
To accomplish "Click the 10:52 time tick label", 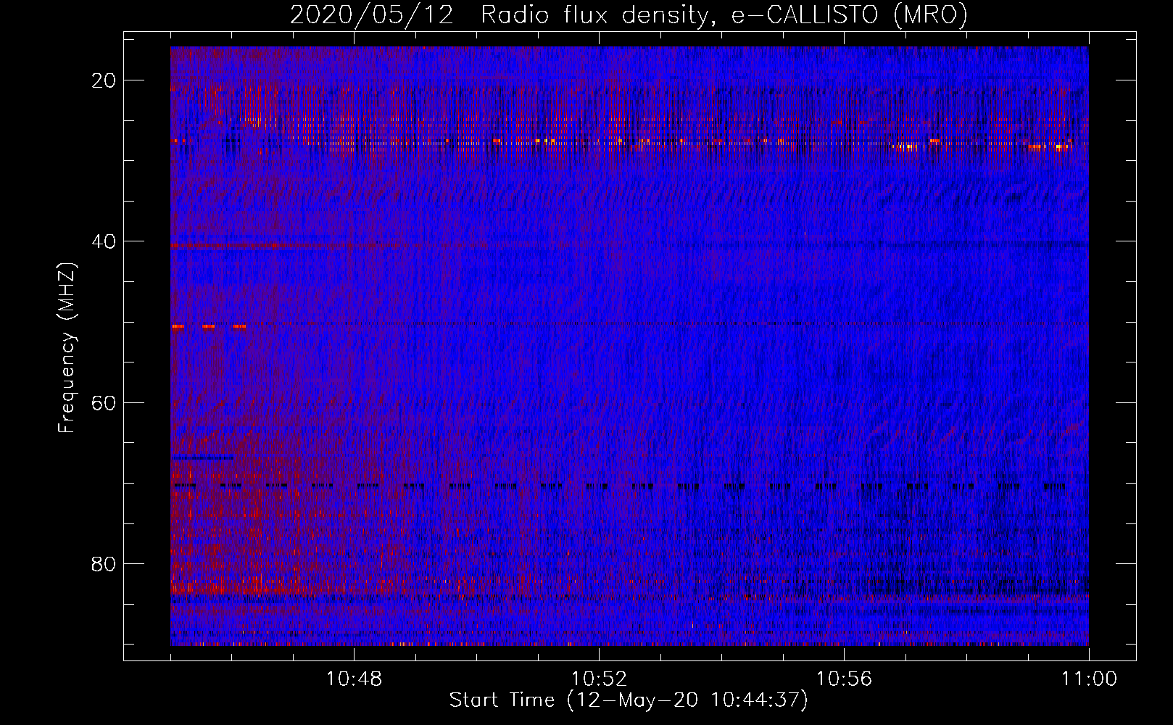I will pos(599,679).
